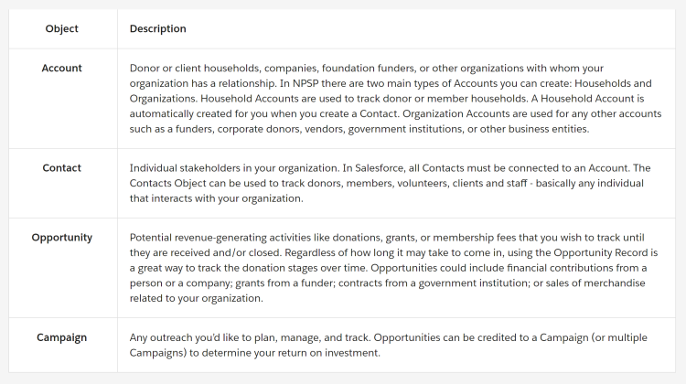Viewport: 686px width, 384px height.
Task: Click the Description column header
Action: (158, 29)
